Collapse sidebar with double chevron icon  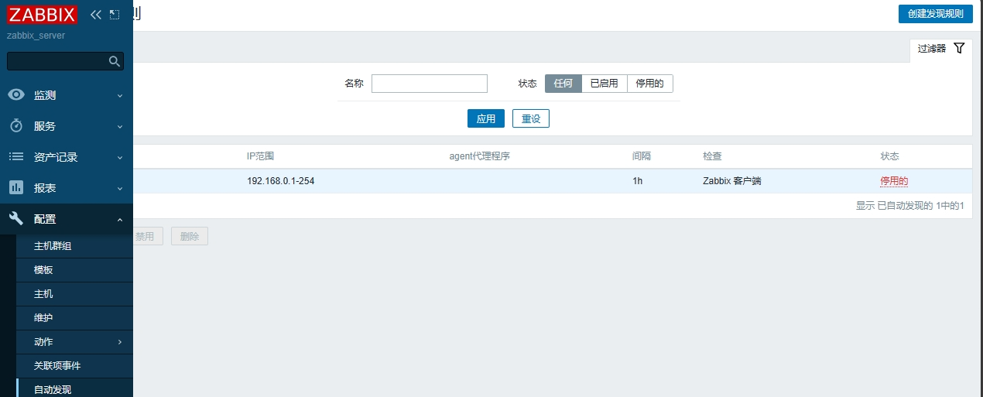tap(96, 15)
